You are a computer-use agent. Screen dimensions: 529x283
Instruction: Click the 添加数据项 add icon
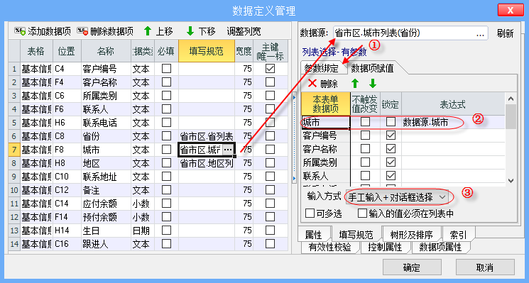(20, 32)
